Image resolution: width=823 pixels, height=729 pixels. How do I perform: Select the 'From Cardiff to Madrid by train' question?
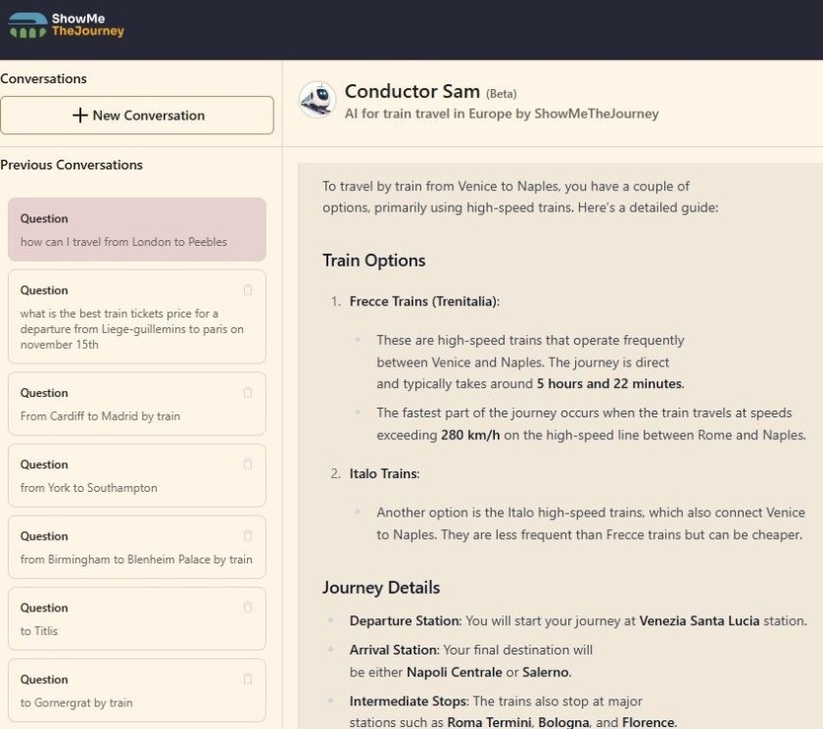pos(100,416)
